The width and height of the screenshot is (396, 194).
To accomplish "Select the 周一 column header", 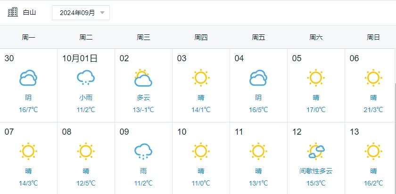I will (x=28, y=37).
